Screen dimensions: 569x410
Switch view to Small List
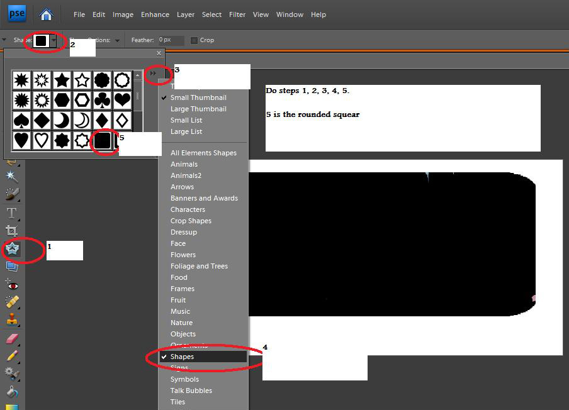pyautogui.click(x=186, y=120)
